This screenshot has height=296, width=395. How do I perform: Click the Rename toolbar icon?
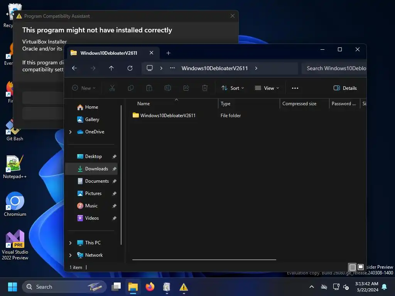(x=168, y=88)
